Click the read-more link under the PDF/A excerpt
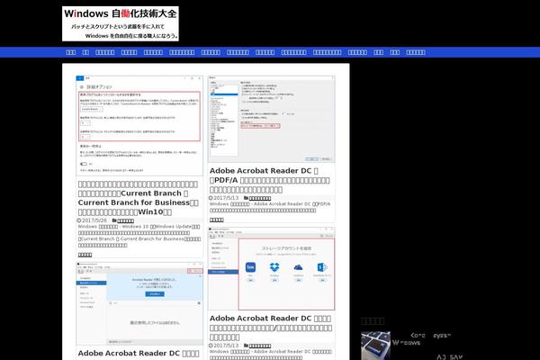540x360 pixels. 217,220
